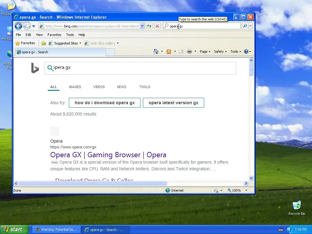Click the horizontal scrollbar right arrow
312x234 pixels.
(x=246, y=183)
